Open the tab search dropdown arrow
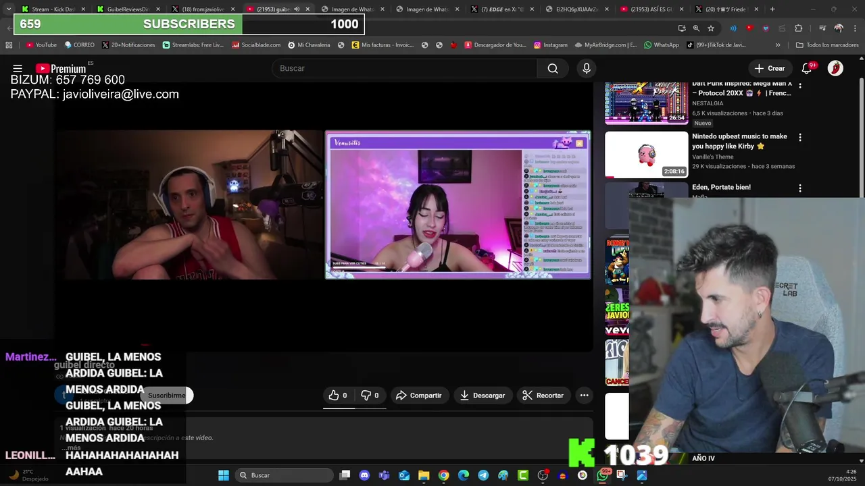The width and height of the screenshot is (865, 486). tap(8, 9)
